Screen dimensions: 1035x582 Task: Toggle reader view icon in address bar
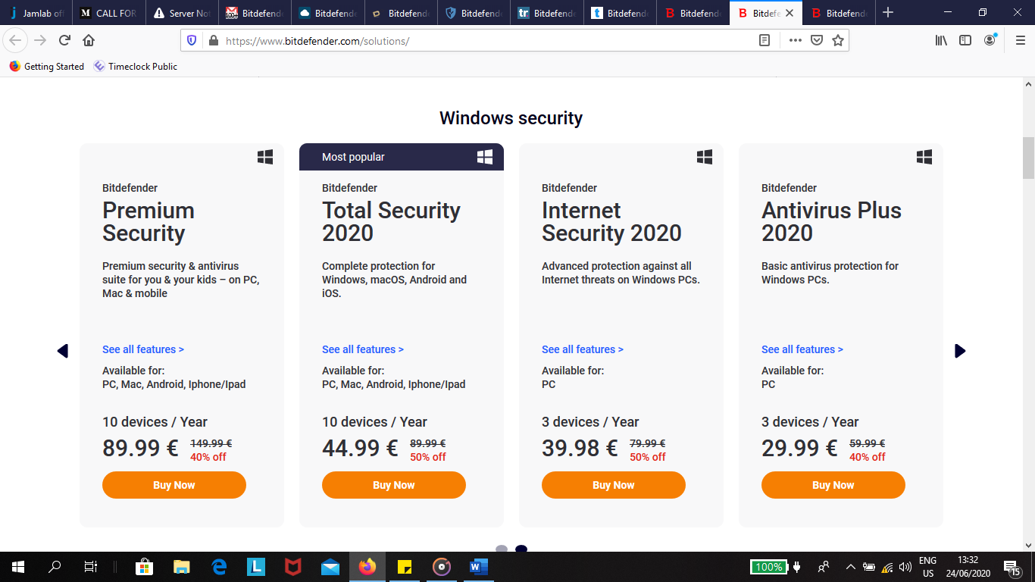pos(765,40)
